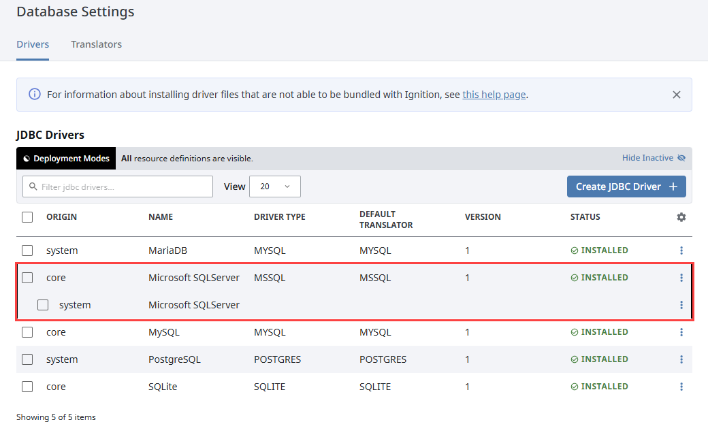Image resolution: width=708 pixels, height=437 pixels.
Task: Switch to the Drivers tab
Action: tap(33, 44)
